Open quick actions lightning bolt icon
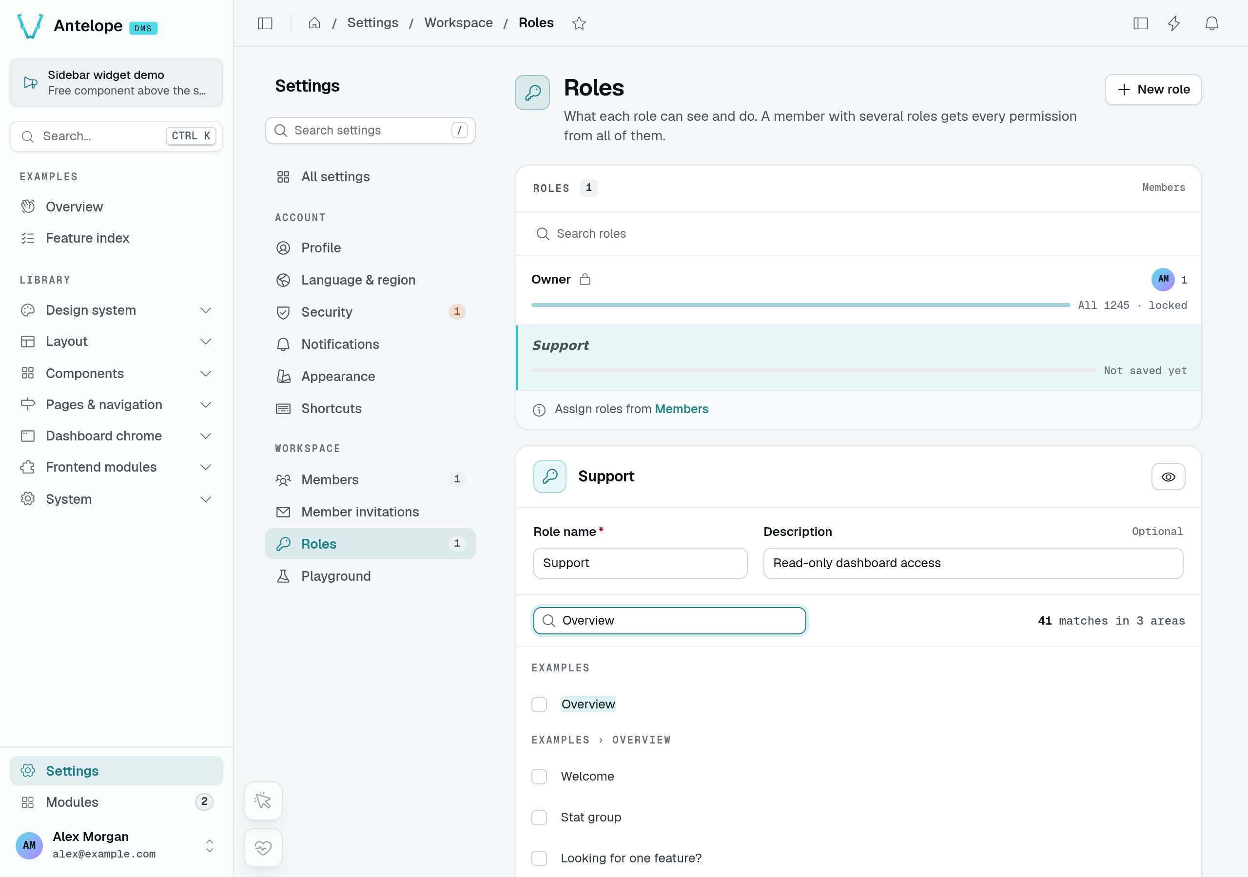 pyautogui.click(x=1174, y=23)
